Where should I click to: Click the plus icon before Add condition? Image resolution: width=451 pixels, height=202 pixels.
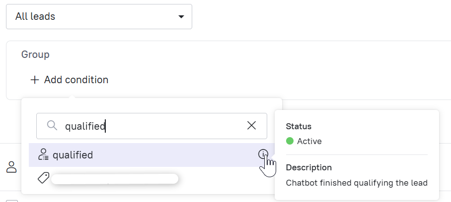35,80
